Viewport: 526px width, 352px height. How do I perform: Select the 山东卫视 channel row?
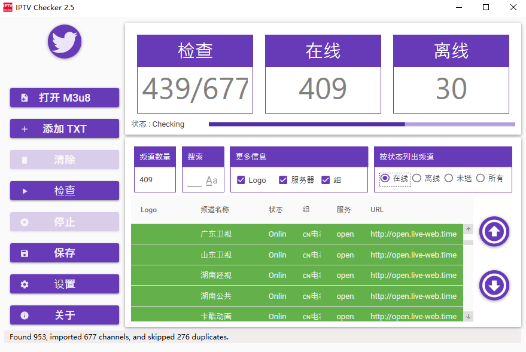(297, 255)
